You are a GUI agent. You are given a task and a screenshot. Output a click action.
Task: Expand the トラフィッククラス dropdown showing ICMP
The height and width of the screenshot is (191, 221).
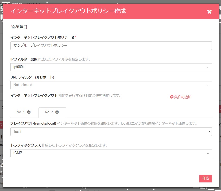[x=111, y=153]
